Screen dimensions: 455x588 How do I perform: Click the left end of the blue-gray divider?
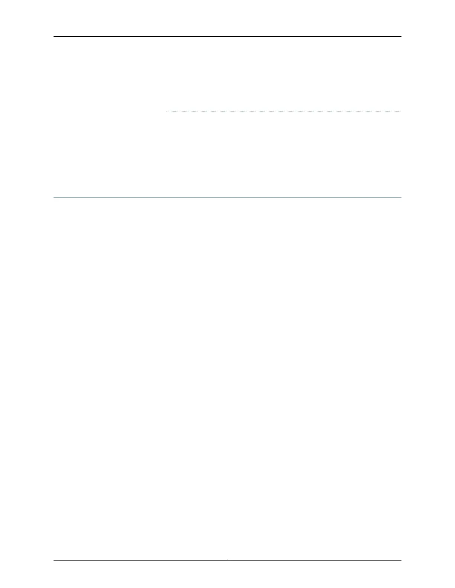point(54,198)
